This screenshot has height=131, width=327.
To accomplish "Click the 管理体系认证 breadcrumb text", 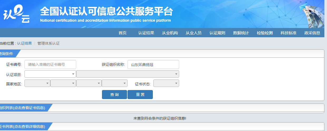I will click(48, 43).
